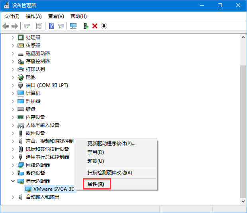Select the 显示适配器 tree label
This screenshot has height=213, width=247.
coord(38,181)
